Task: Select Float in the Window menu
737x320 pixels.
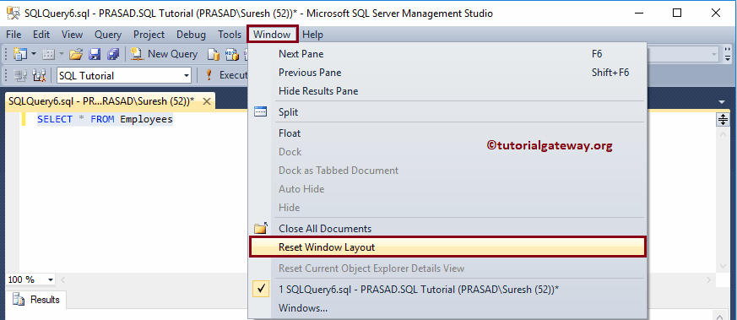Action: [447, 133]
